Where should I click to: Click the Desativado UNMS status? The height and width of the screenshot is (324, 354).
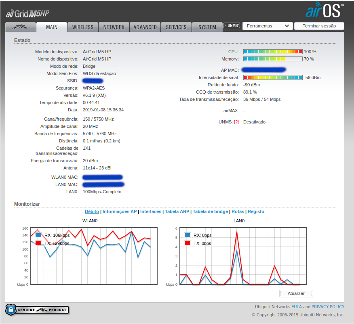pos(254,122)
